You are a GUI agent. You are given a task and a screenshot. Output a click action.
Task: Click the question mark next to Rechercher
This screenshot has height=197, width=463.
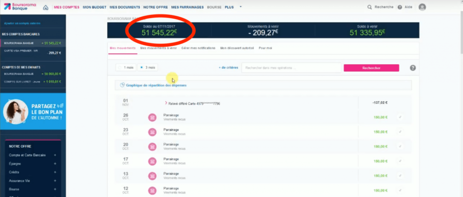click(x=413, y=68)
